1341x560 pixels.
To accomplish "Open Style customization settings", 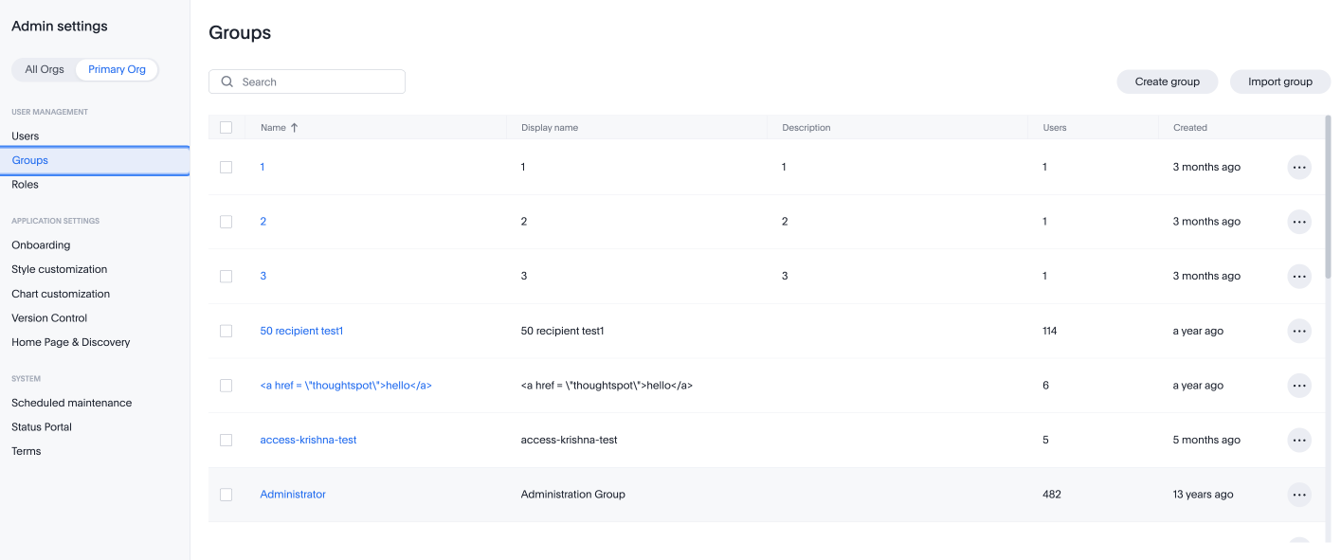I will [x=59, y=269].
